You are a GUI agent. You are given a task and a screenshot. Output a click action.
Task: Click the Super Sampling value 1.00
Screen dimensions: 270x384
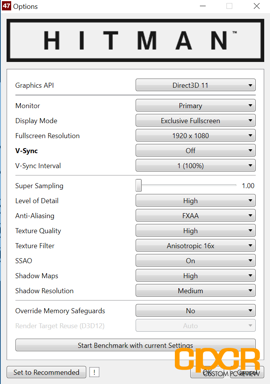(248, 185)
